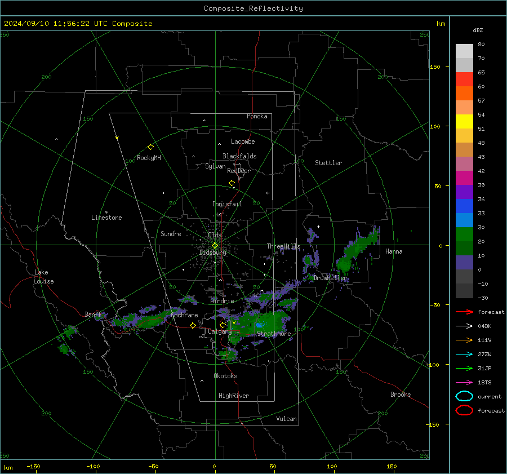This screenshot has width=507, height=474.
Task: Select the light gray 80 dBZ swatch
Action: click(464, 51)
